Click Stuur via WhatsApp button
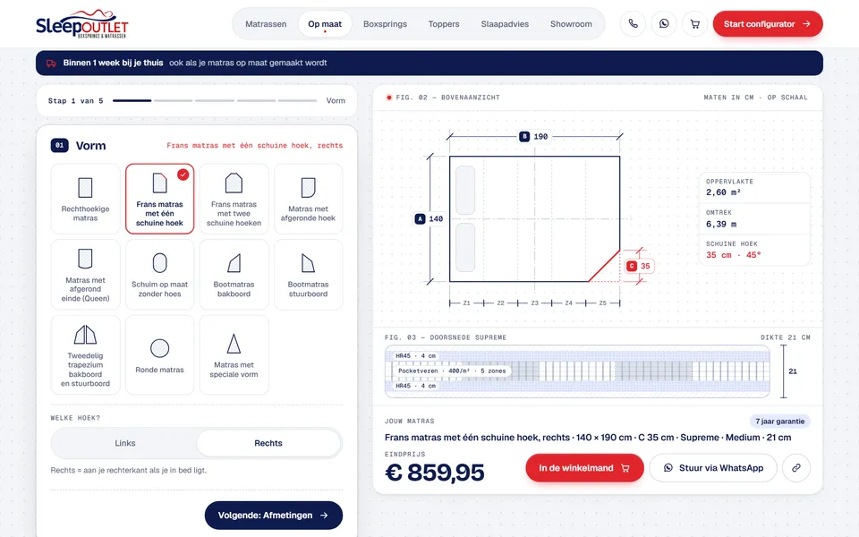The width and height of the screenshot is (859, 537). (x=713, y=468)
